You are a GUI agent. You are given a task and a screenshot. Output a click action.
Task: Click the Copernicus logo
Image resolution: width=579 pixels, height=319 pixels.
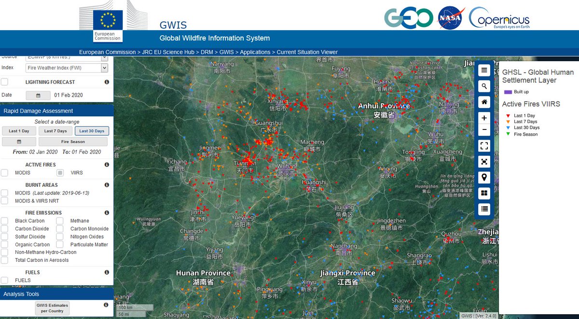point(498,18)
